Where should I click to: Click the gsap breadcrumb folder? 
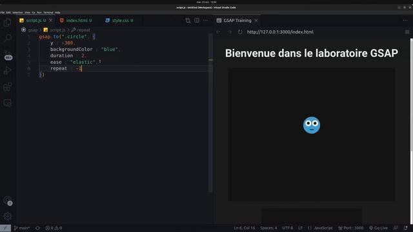[x=33, y=30]
